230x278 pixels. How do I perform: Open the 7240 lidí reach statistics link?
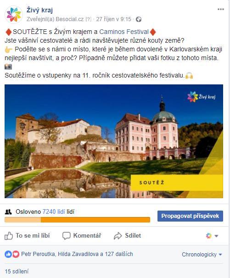[54, 211]
